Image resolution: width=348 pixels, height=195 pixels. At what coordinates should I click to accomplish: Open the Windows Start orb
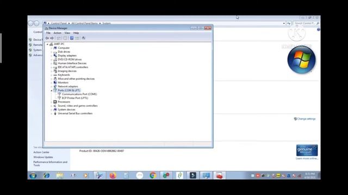tap(33, 175)
